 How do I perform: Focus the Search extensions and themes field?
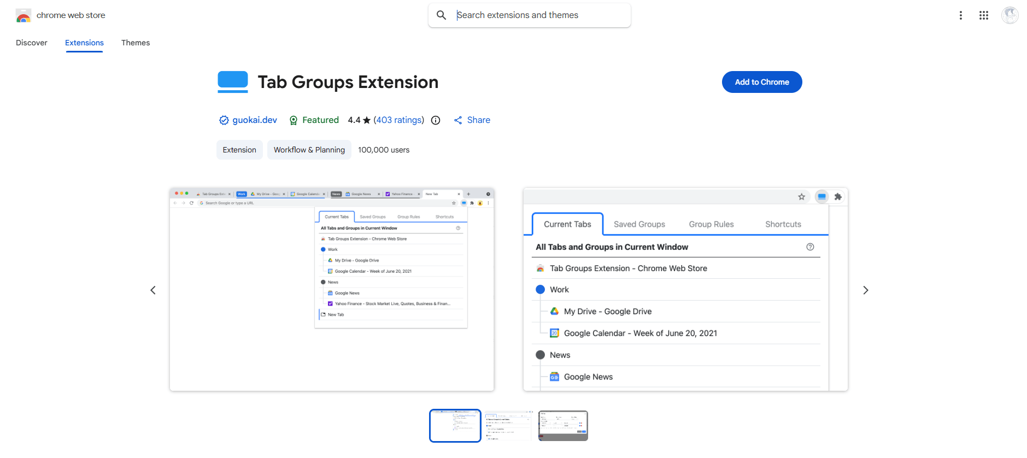530,15
